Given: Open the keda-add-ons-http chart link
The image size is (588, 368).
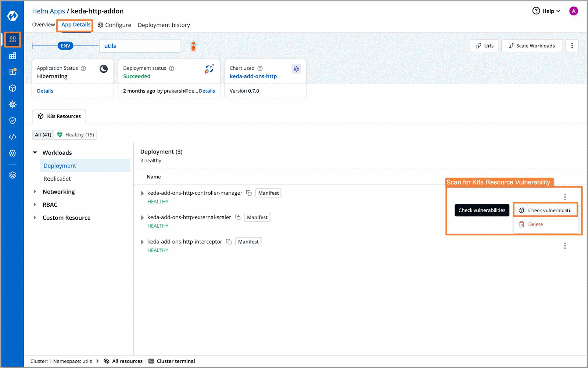Looking at the screenshot, I should [253, 76].
